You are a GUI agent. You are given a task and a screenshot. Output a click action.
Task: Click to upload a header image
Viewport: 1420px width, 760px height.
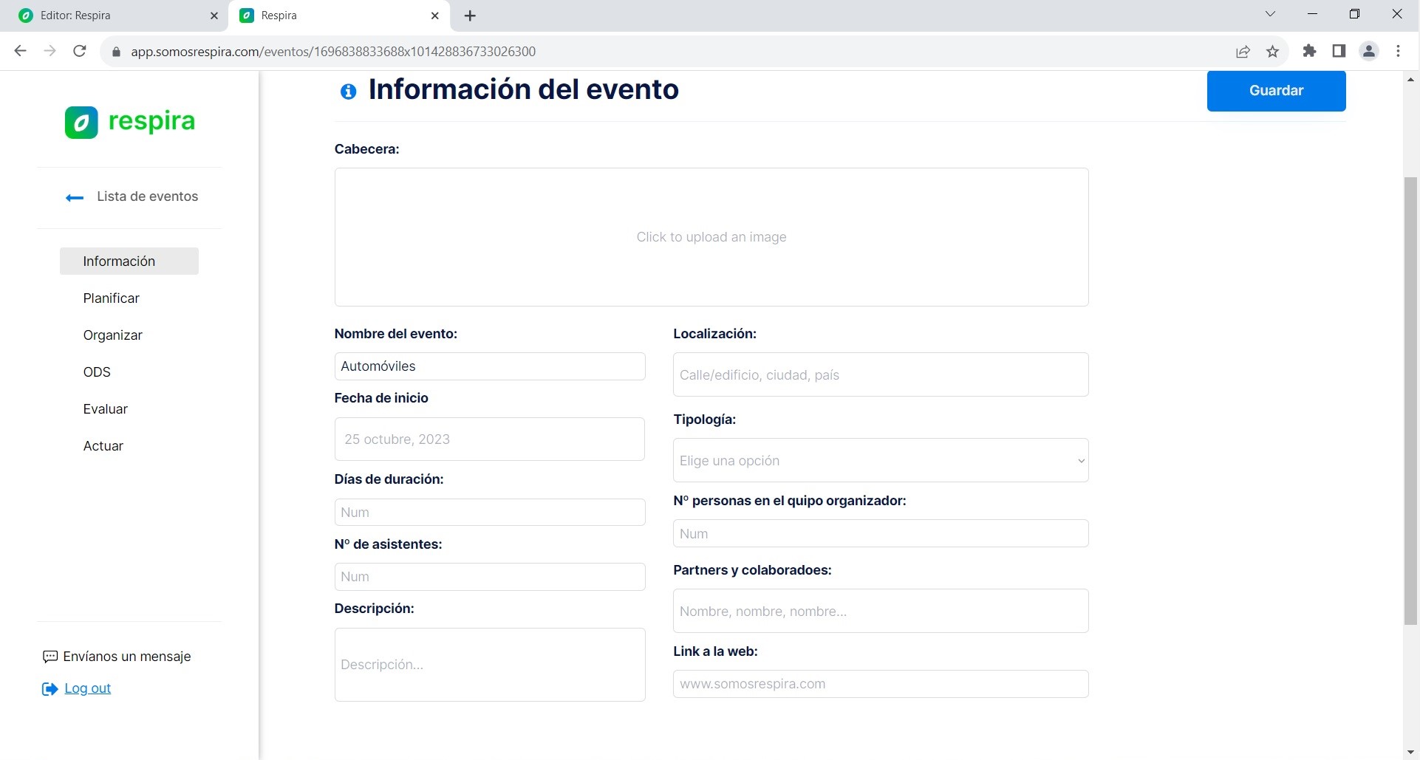pyautogui.click(x=711, y=237)
